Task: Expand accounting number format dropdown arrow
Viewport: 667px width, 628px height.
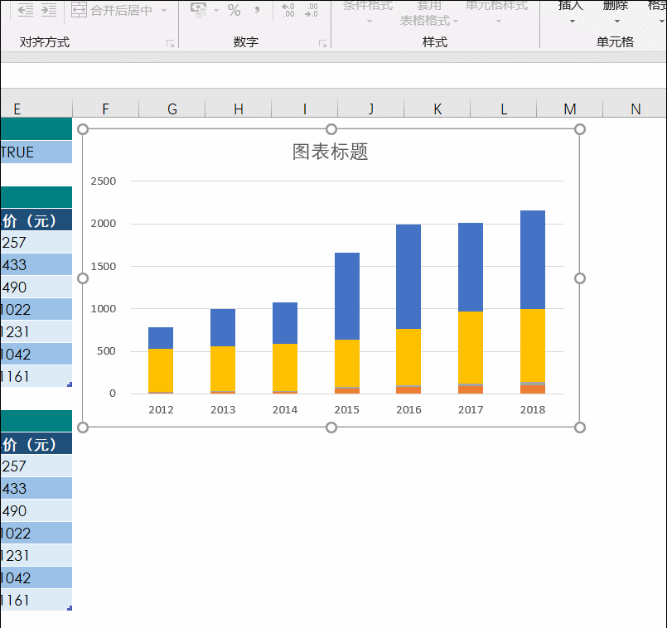Action: pos(216,10)
